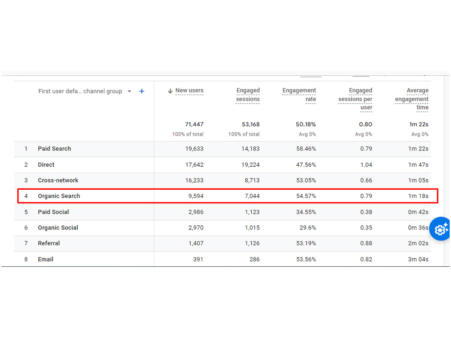Image resolution: width=451 pixels, height=338 pixels.
Task: Select the Cross-network channel row
Action: [x=222, y=181]
